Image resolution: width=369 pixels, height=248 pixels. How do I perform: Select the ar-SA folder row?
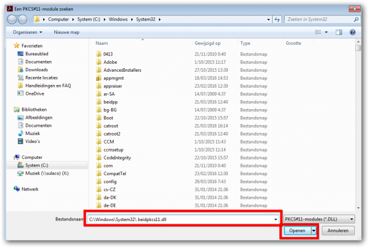point(182,94)
